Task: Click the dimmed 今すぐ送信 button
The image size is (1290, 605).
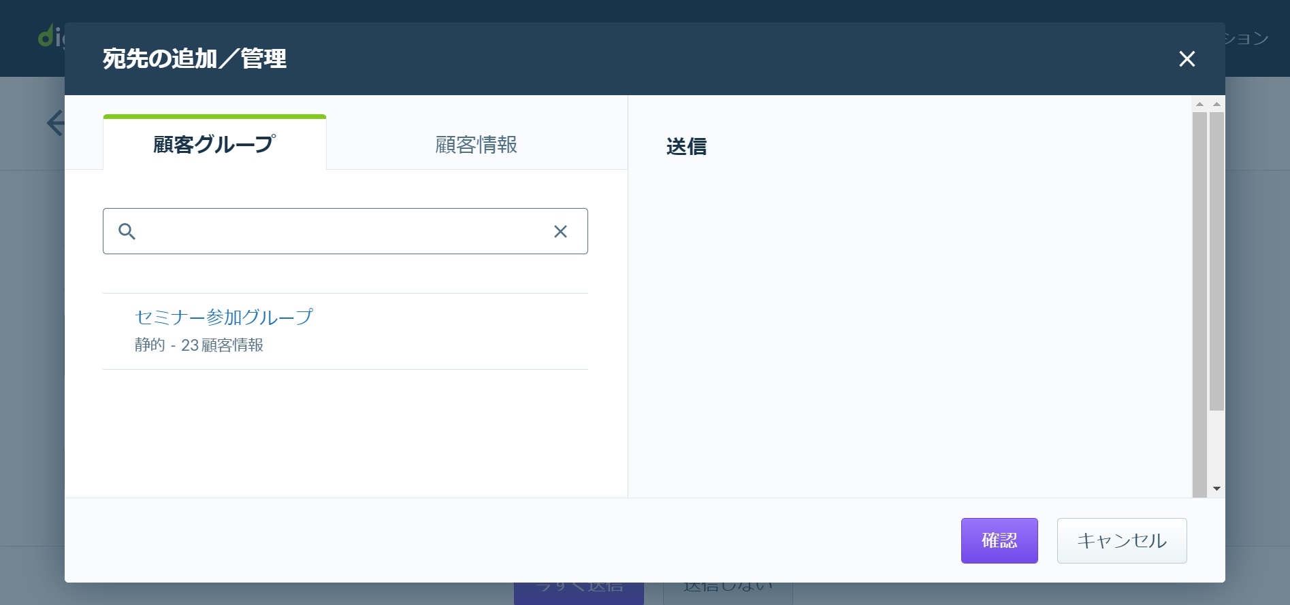Action: point(579,592)
